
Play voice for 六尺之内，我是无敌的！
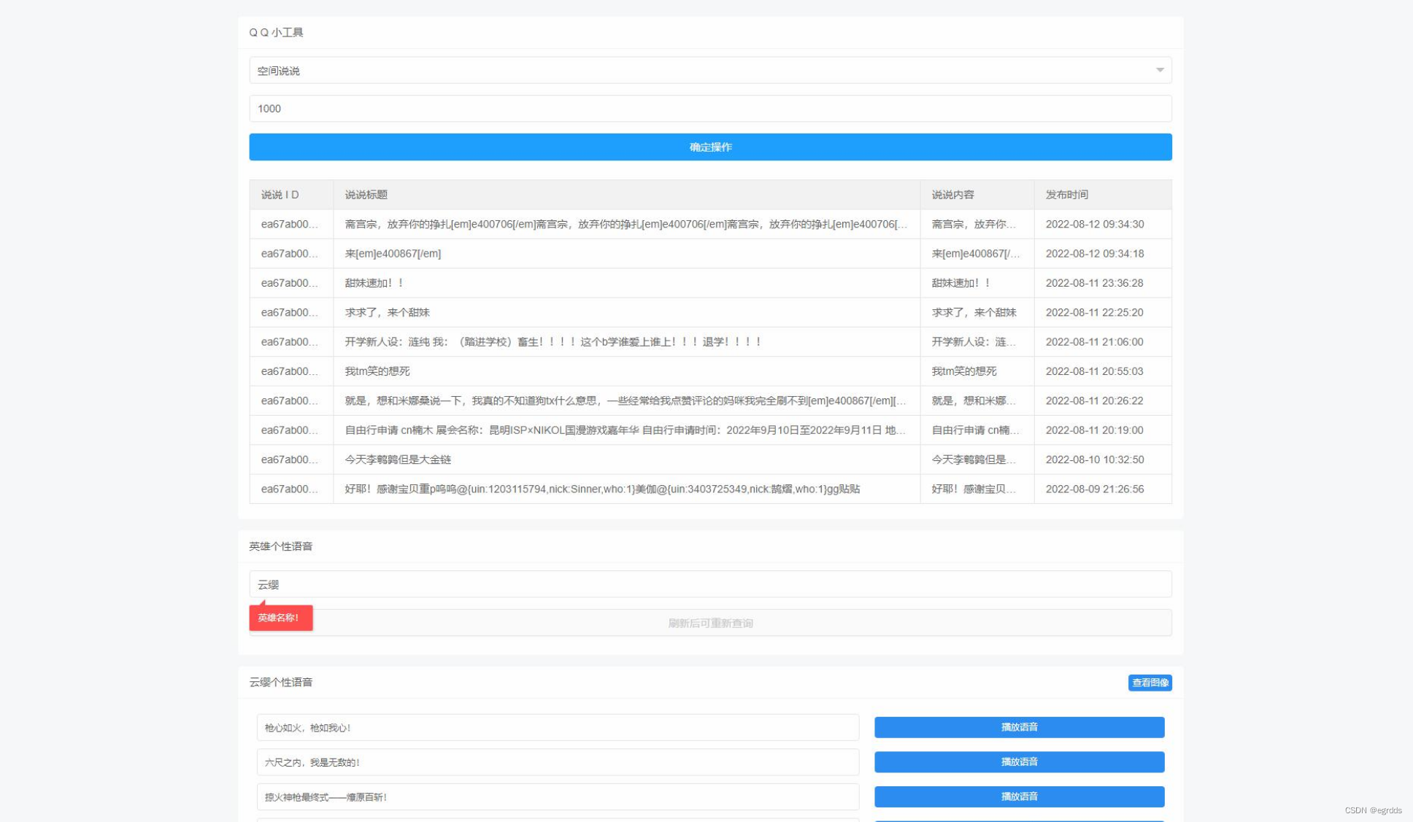(1019, 762)
